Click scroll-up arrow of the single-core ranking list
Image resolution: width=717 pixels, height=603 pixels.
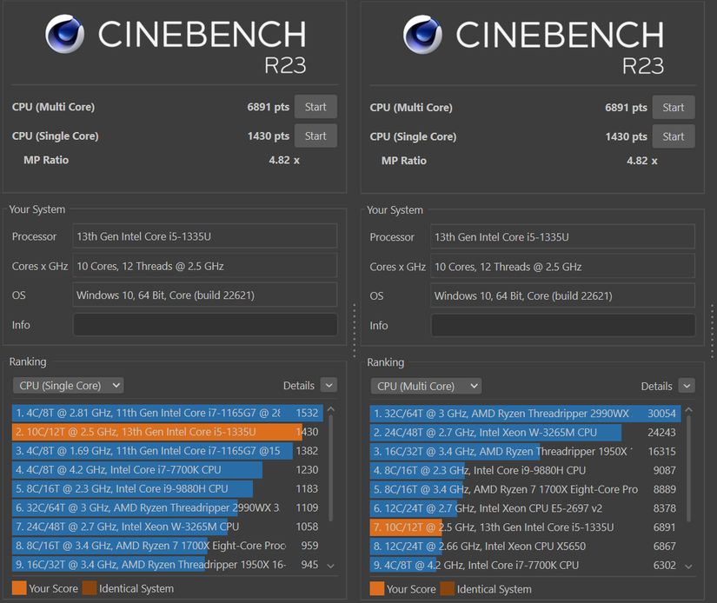(330, 408)
